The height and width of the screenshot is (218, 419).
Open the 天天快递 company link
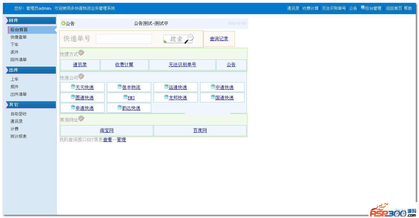(x=85, y=87)
